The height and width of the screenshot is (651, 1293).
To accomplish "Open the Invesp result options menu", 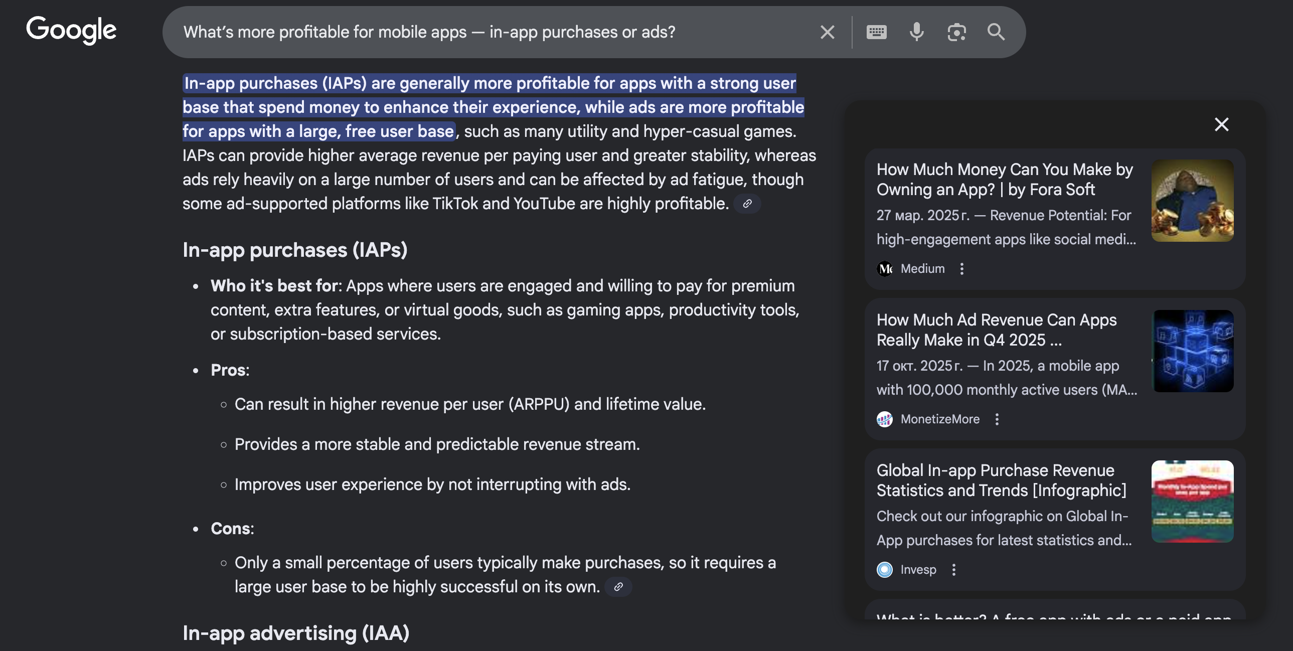I will pyautogui.click(x=953, y=570).
